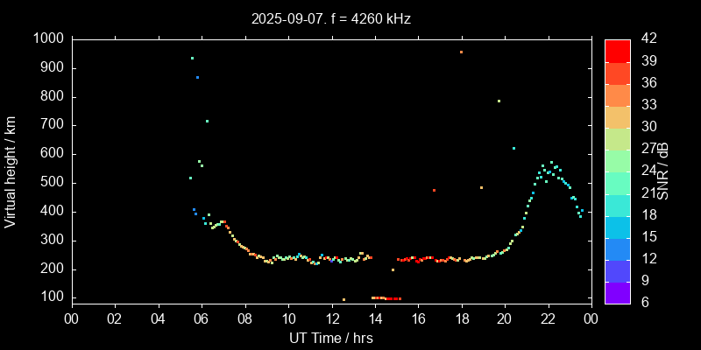Click the 'Virtual height / km' axis label
Viewport: 701px width, 350px height.
click(11, 171)
